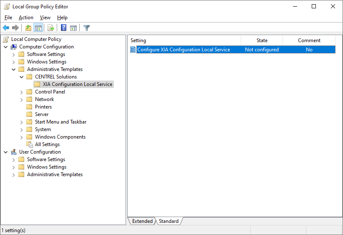Open the Action menu
343x235 pixels.
(26, 18)
